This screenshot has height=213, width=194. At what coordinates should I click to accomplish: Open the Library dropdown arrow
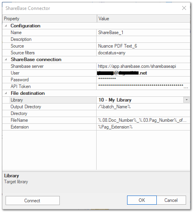186,100
